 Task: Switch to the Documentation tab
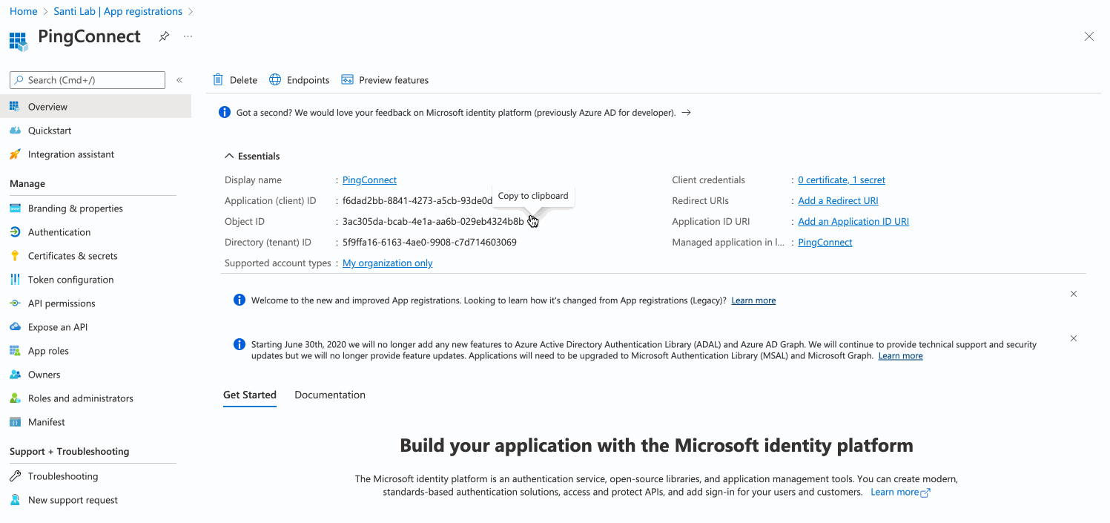coord(330,394)
